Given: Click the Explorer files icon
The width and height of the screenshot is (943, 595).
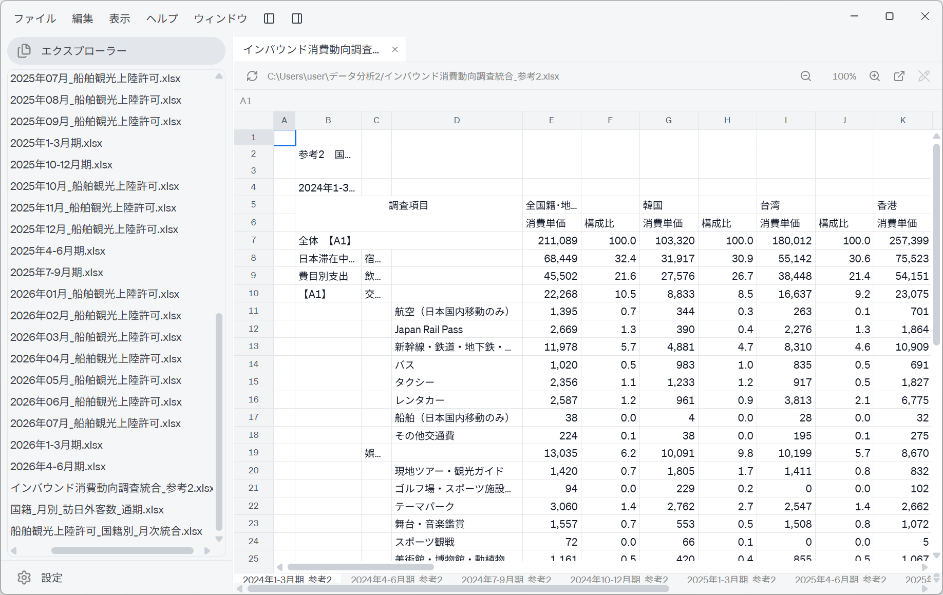Looking at the screenshot, I should [24, 51].
